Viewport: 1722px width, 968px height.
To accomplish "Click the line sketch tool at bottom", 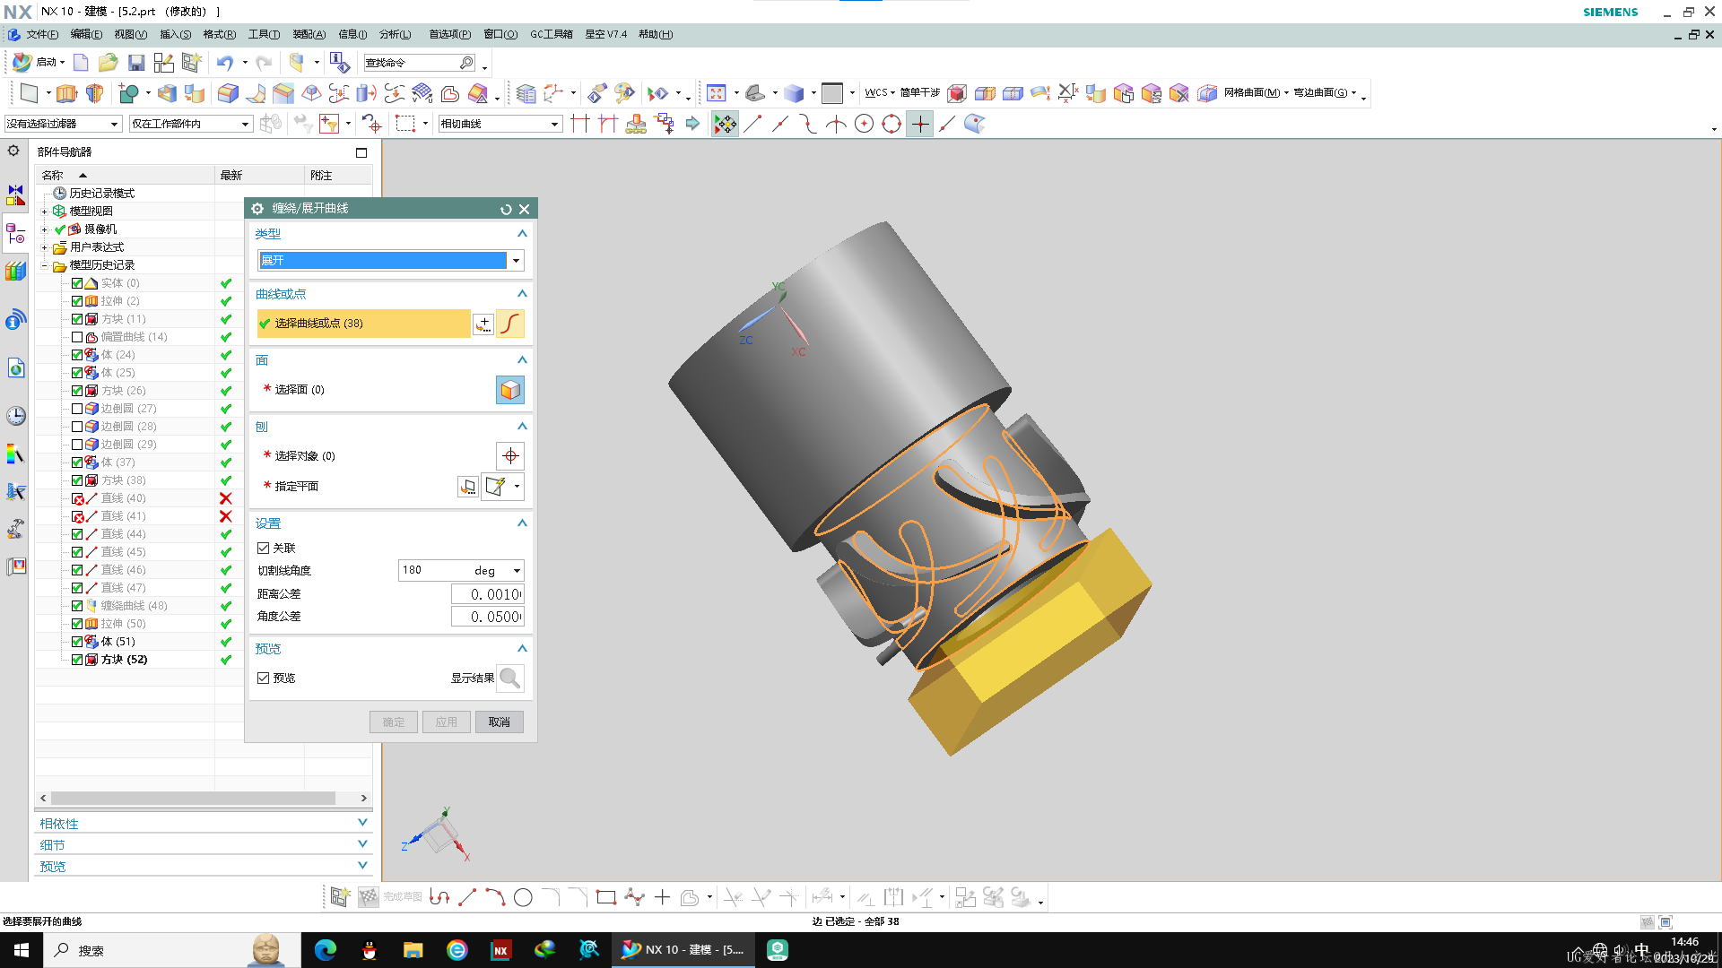I will click(x=467, y=897).
